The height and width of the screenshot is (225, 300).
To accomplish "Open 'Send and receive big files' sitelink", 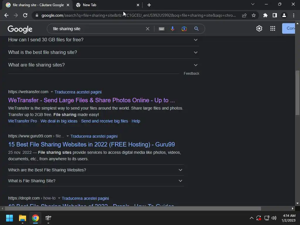I will click(105, 121).
